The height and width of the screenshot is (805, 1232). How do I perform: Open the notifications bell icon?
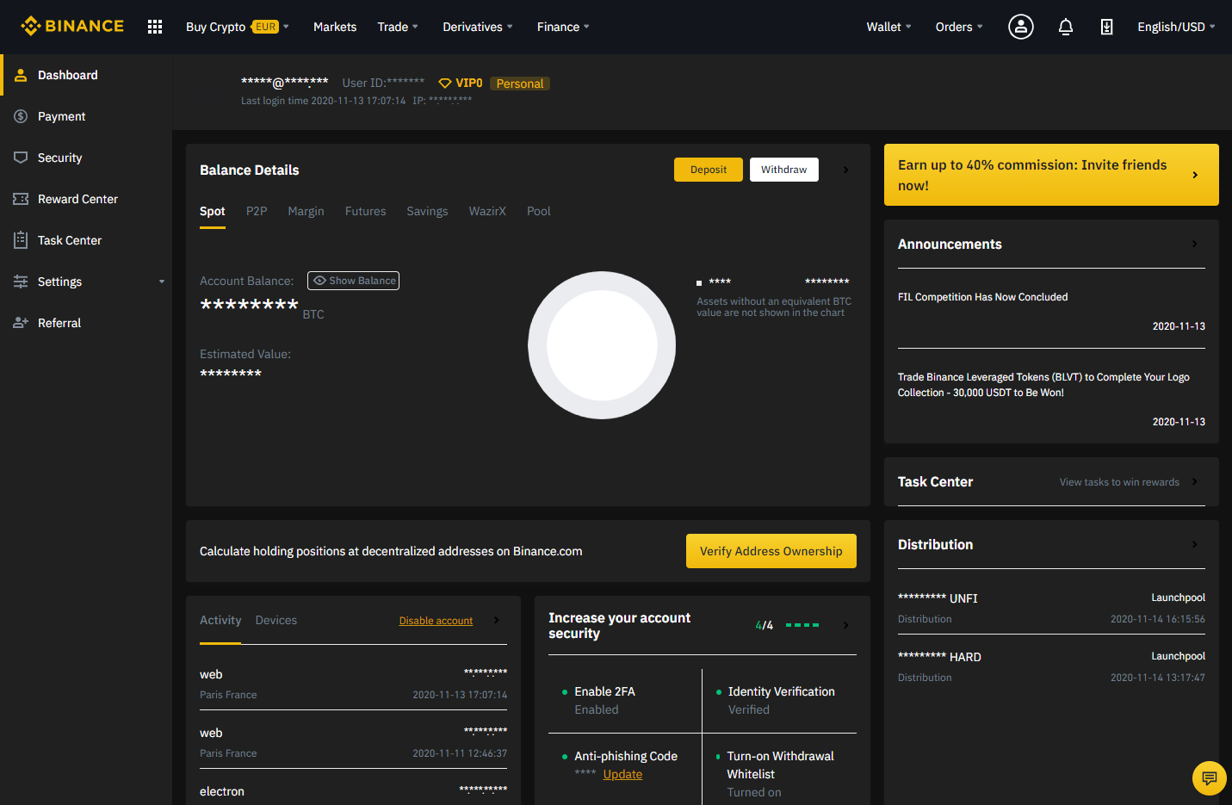click(x=1065, y=27)
